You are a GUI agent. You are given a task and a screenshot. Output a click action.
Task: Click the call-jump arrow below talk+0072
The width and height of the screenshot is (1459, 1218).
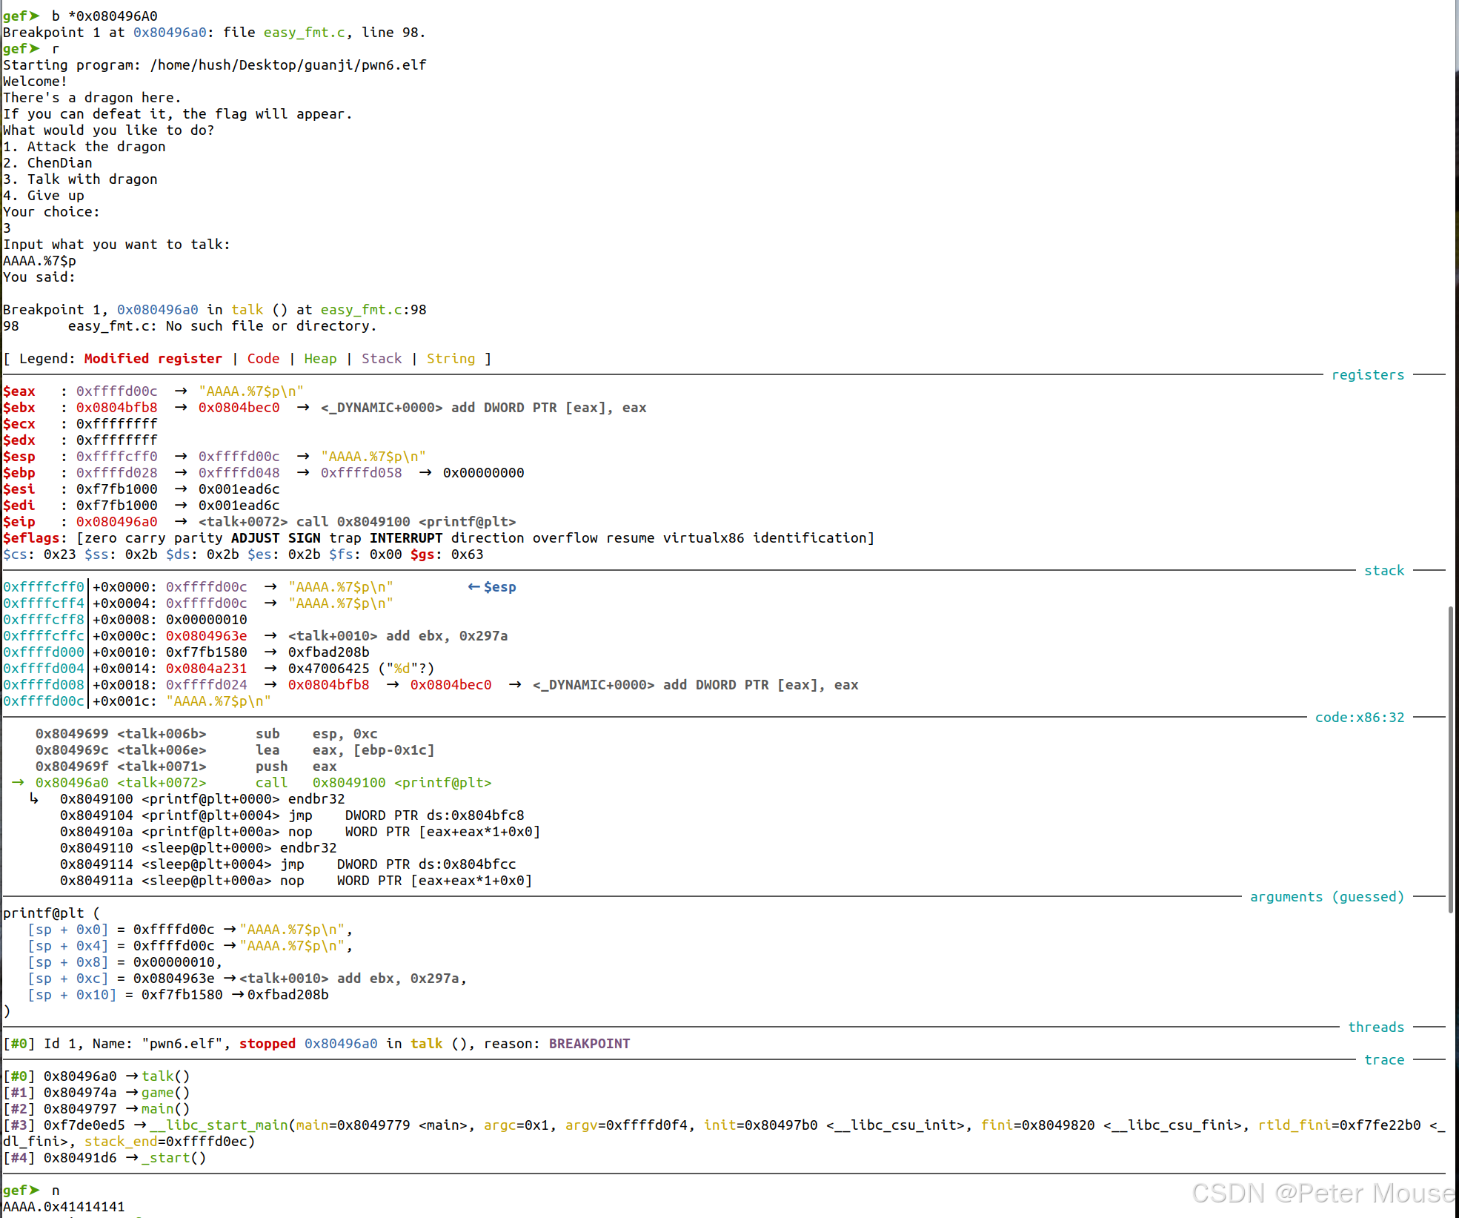point(34,799)
